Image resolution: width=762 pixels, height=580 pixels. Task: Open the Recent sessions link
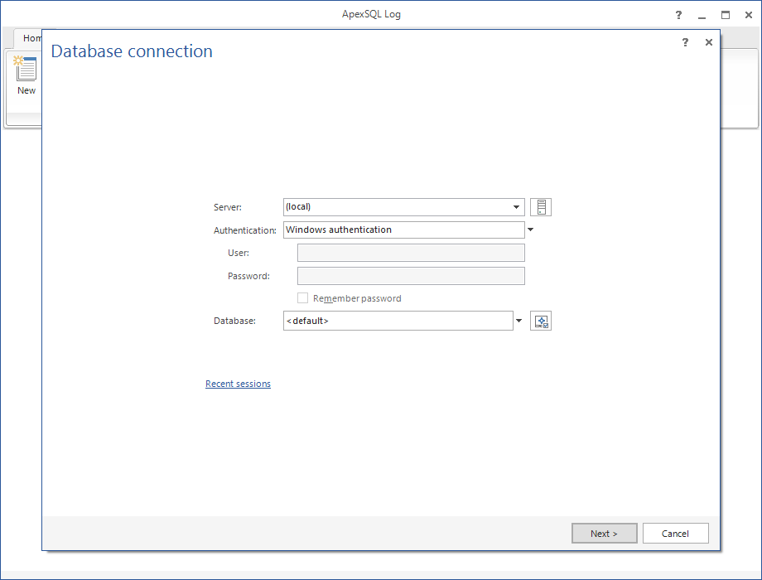coord(238,384)
